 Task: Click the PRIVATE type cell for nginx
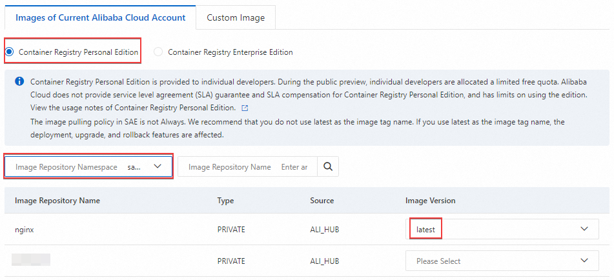pos(231,229)
